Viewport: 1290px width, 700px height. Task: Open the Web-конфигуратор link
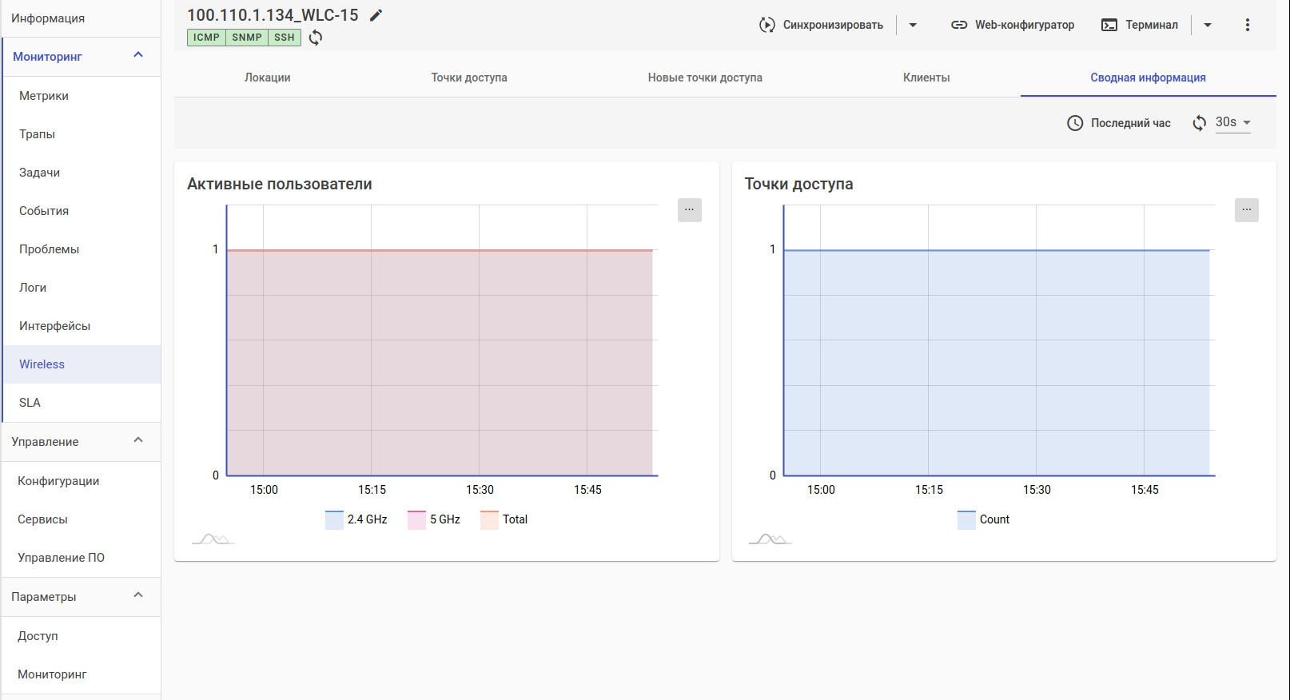tap(1013, 25)
